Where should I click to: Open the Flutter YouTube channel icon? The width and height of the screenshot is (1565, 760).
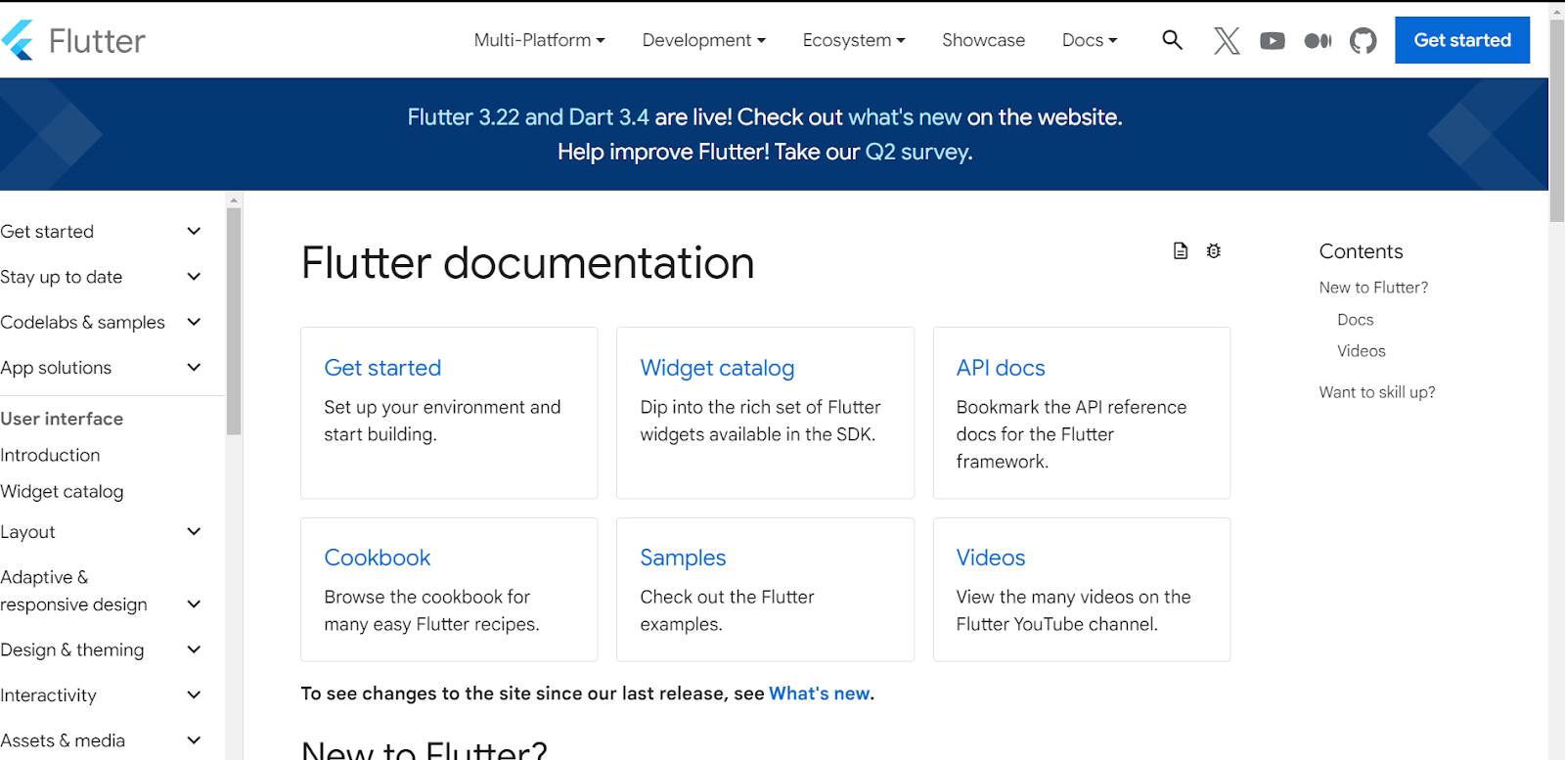point(1273,40)
